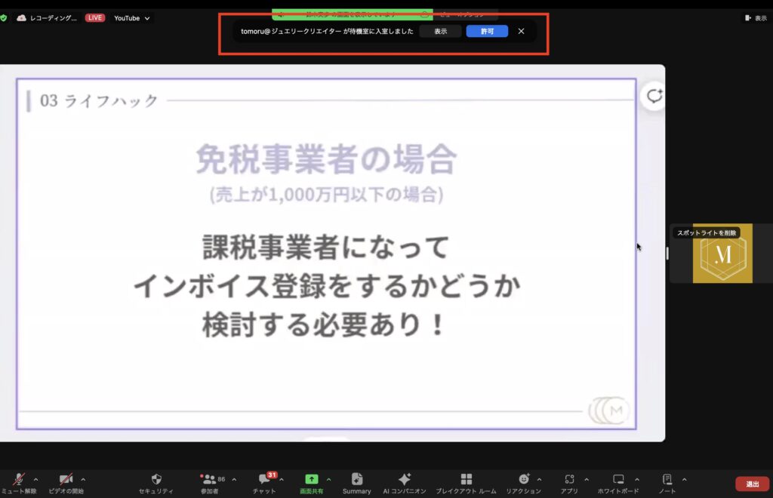Open ブレイクアウト ルーム
The image size is (773, 498).
click(466, 480)
